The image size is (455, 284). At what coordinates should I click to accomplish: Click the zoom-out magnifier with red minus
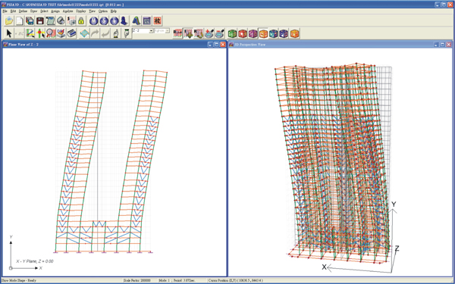219,33
